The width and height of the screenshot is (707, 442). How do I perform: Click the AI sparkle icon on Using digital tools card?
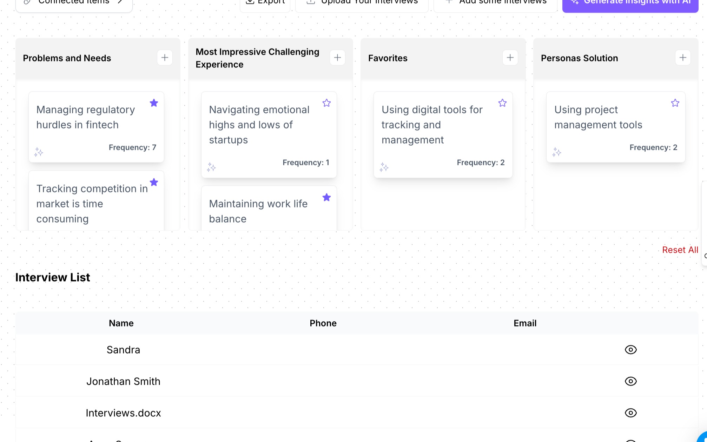pyautogui.click(x=384, y=167)
